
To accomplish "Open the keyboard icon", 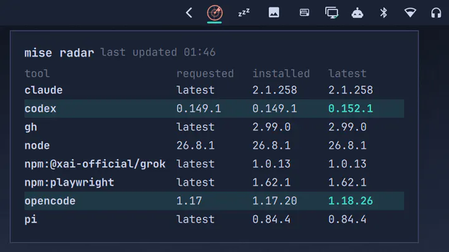I will pyautogui.click(x=304, y=12).
